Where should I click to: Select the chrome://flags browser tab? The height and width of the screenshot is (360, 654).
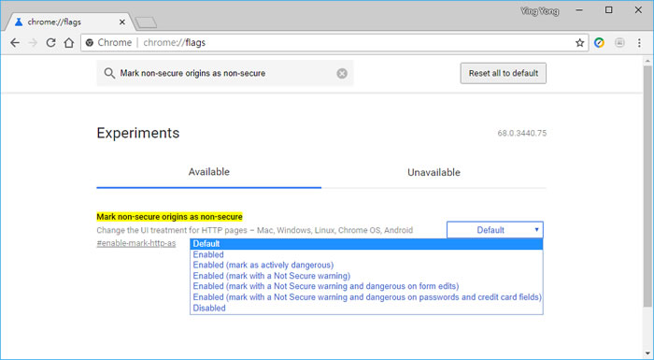click(69, 22)
